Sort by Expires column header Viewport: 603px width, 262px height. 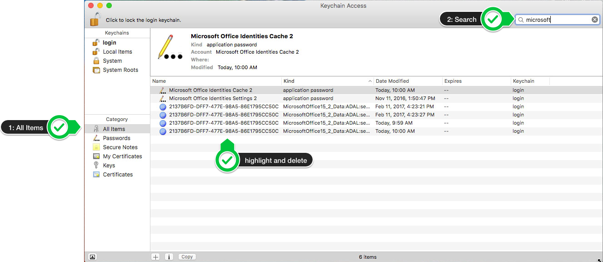[x=477, y=81]
